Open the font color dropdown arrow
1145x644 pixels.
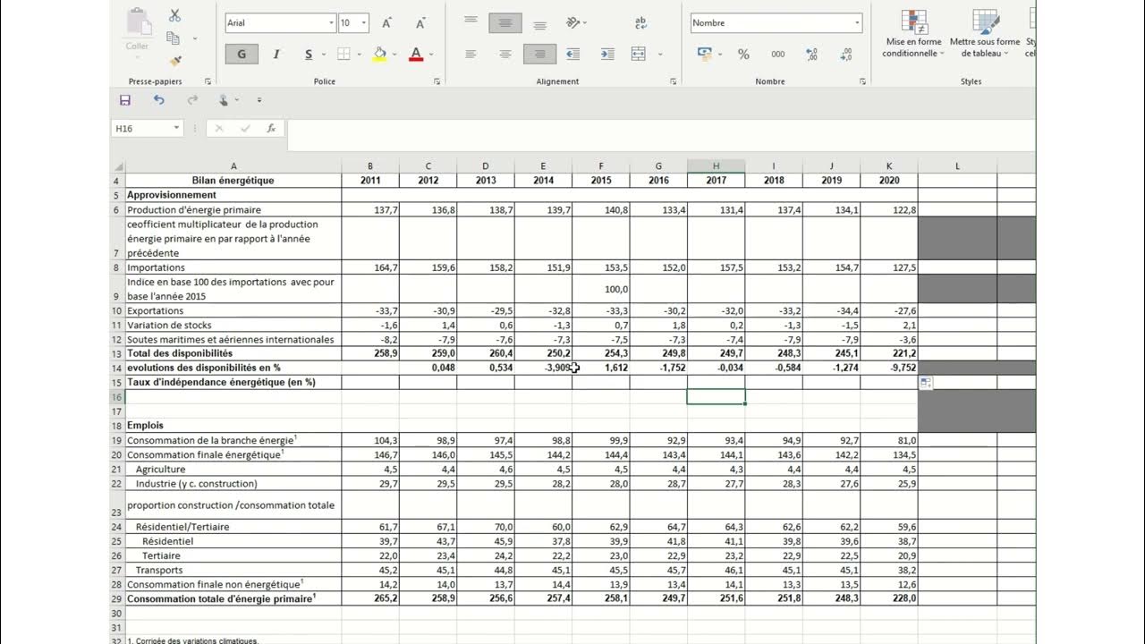click(430, 55)
